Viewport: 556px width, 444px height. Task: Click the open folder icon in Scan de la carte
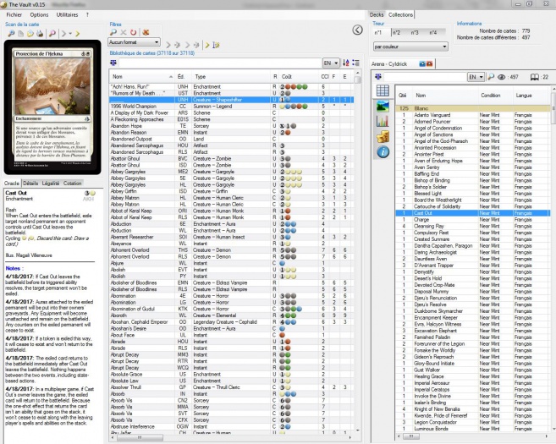tap(30, 34)
